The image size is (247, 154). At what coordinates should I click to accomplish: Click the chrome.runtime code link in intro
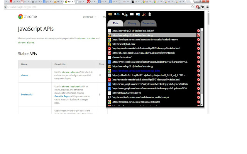point(87,38)
